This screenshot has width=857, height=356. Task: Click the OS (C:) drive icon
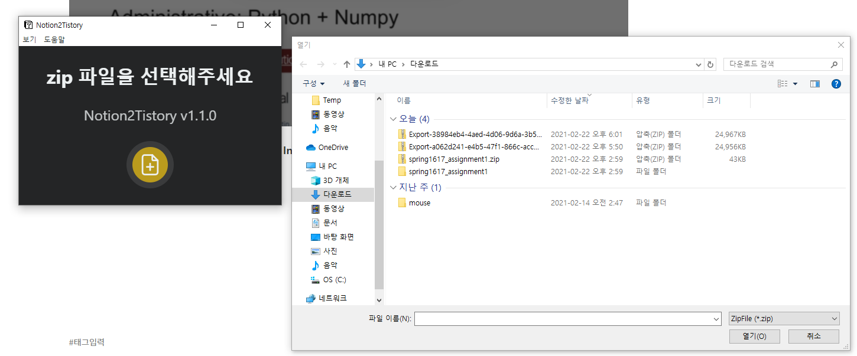[x=316, y=280]
